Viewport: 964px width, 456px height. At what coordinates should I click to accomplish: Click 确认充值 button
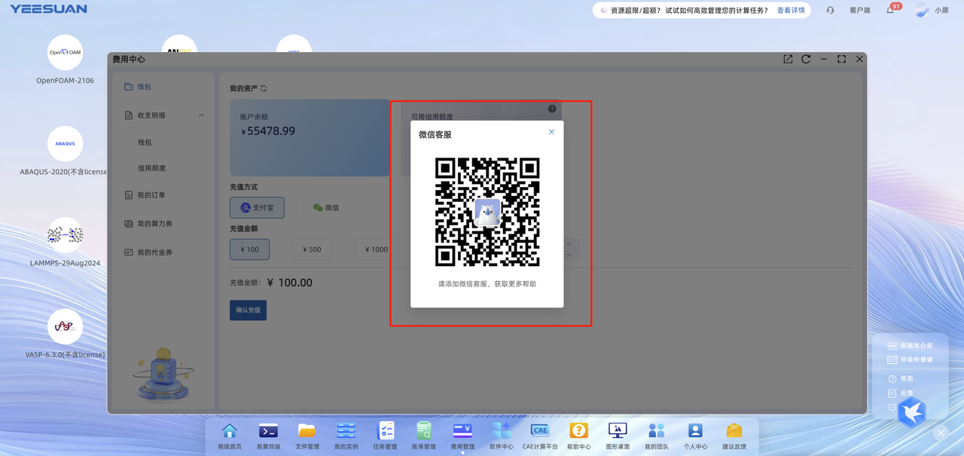click(248, 310)
